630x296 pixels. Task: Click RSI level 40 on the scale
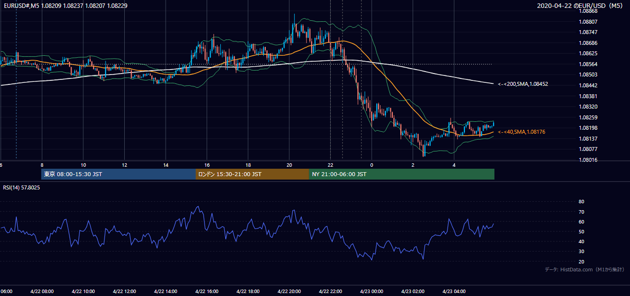tap(581, 241)
